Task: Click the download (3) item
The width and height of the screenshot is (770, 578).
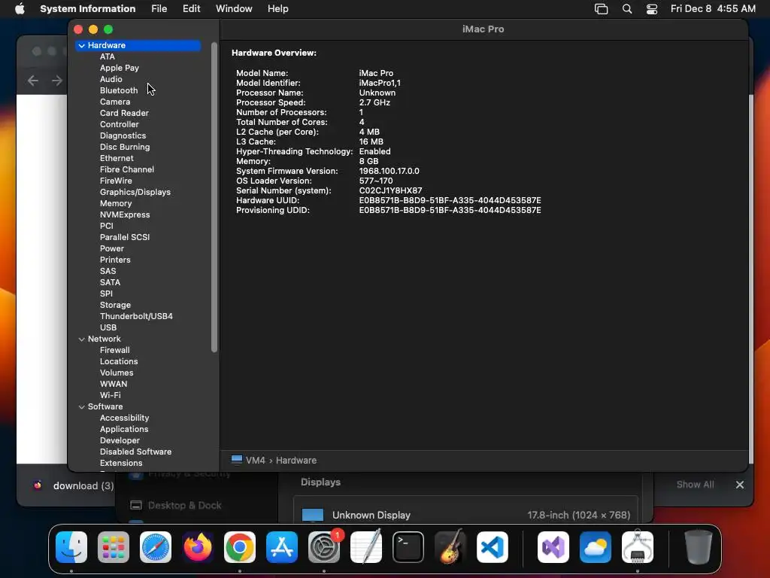Action: (74, 485)
